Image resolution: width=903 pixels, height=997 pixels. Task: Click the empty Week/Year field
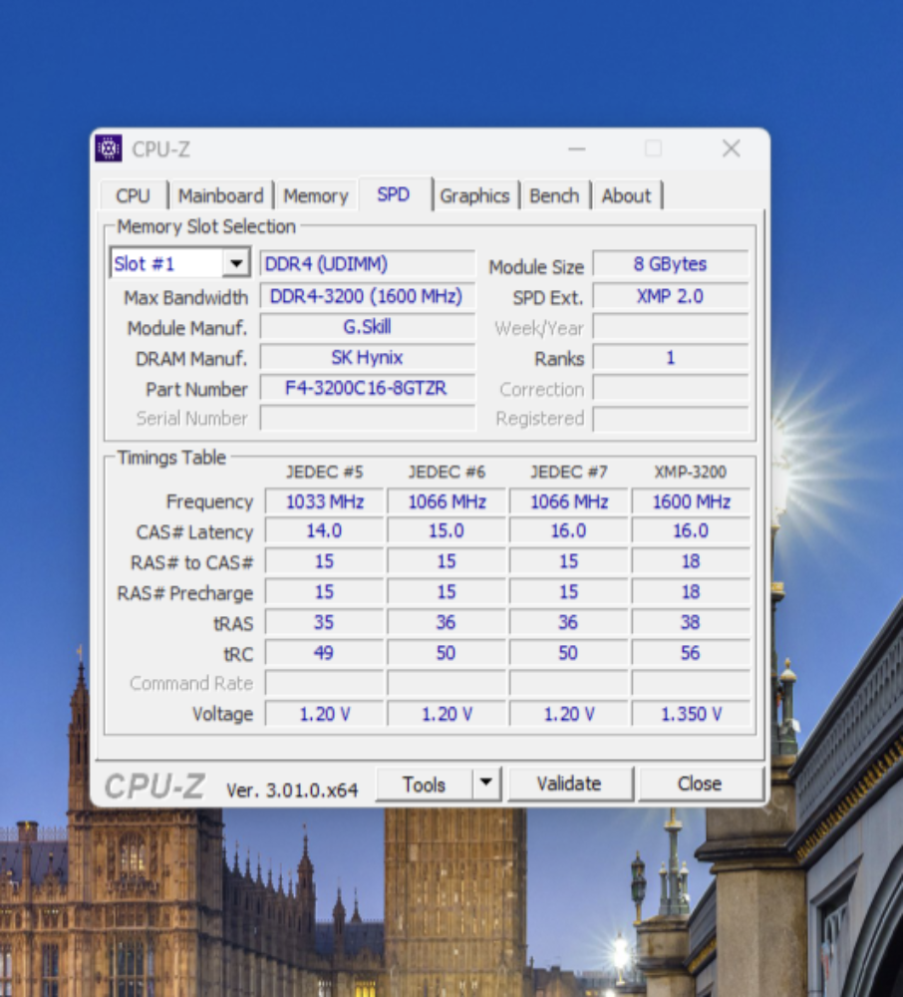(x=671, y=327)
